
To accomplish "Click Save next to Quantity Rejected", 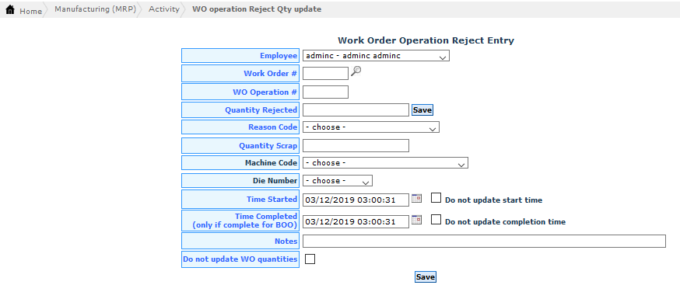I will (422, 110).
